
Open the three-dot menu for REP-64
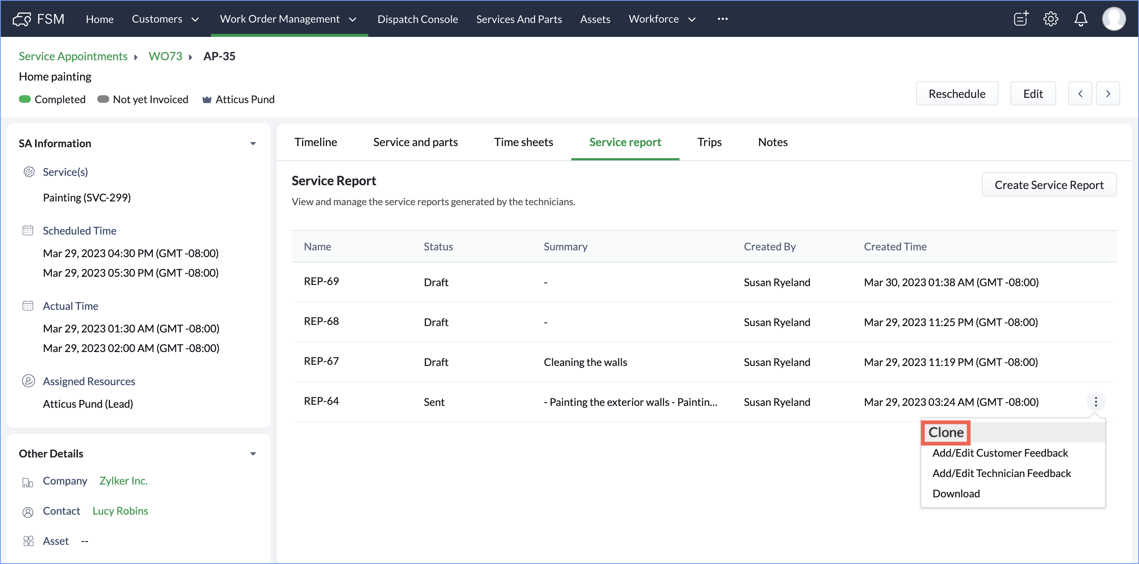pyautogui.click(x=1096, y=402)
